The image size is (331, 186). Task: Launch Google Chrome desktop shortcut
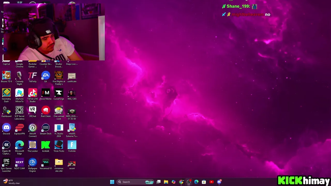tap(19, 65)
